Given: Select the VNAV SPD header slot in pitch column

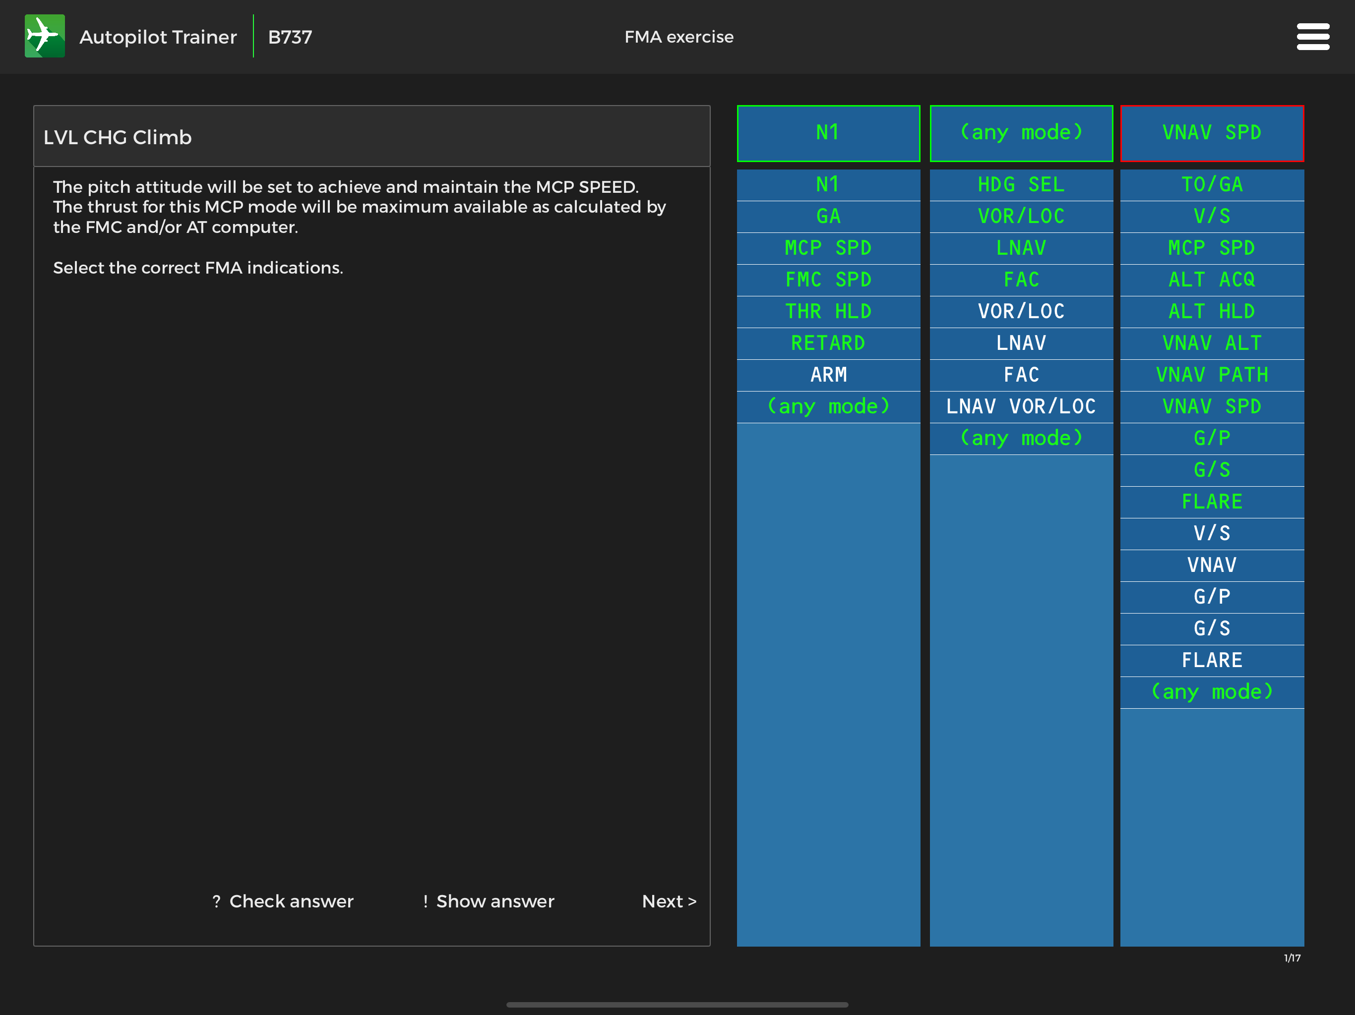Looking at the screenshot, I should click(x=1212, y=133).
